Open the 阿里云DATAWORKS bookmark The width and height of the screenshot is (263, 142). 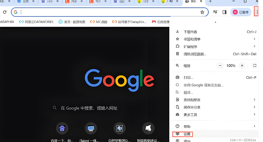(36, 22)
